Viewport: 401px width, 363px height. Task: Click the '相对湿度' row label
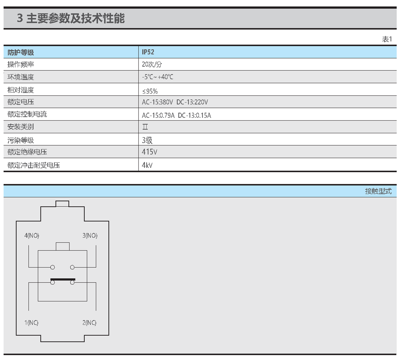21,90
